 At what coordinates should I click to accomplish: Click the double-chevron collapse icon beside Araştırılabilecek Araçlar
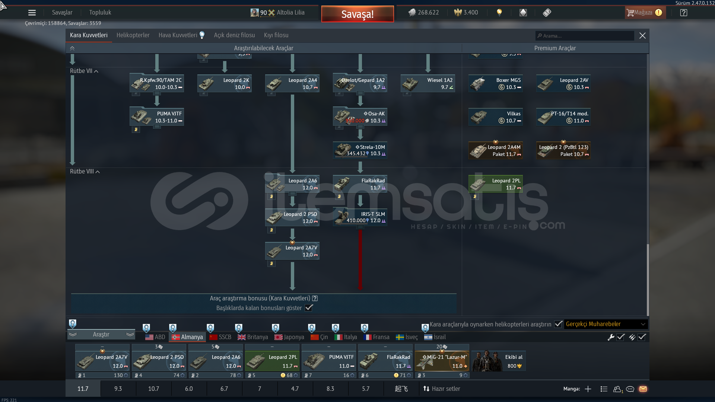pyautogui.click(x=72, y=48)
